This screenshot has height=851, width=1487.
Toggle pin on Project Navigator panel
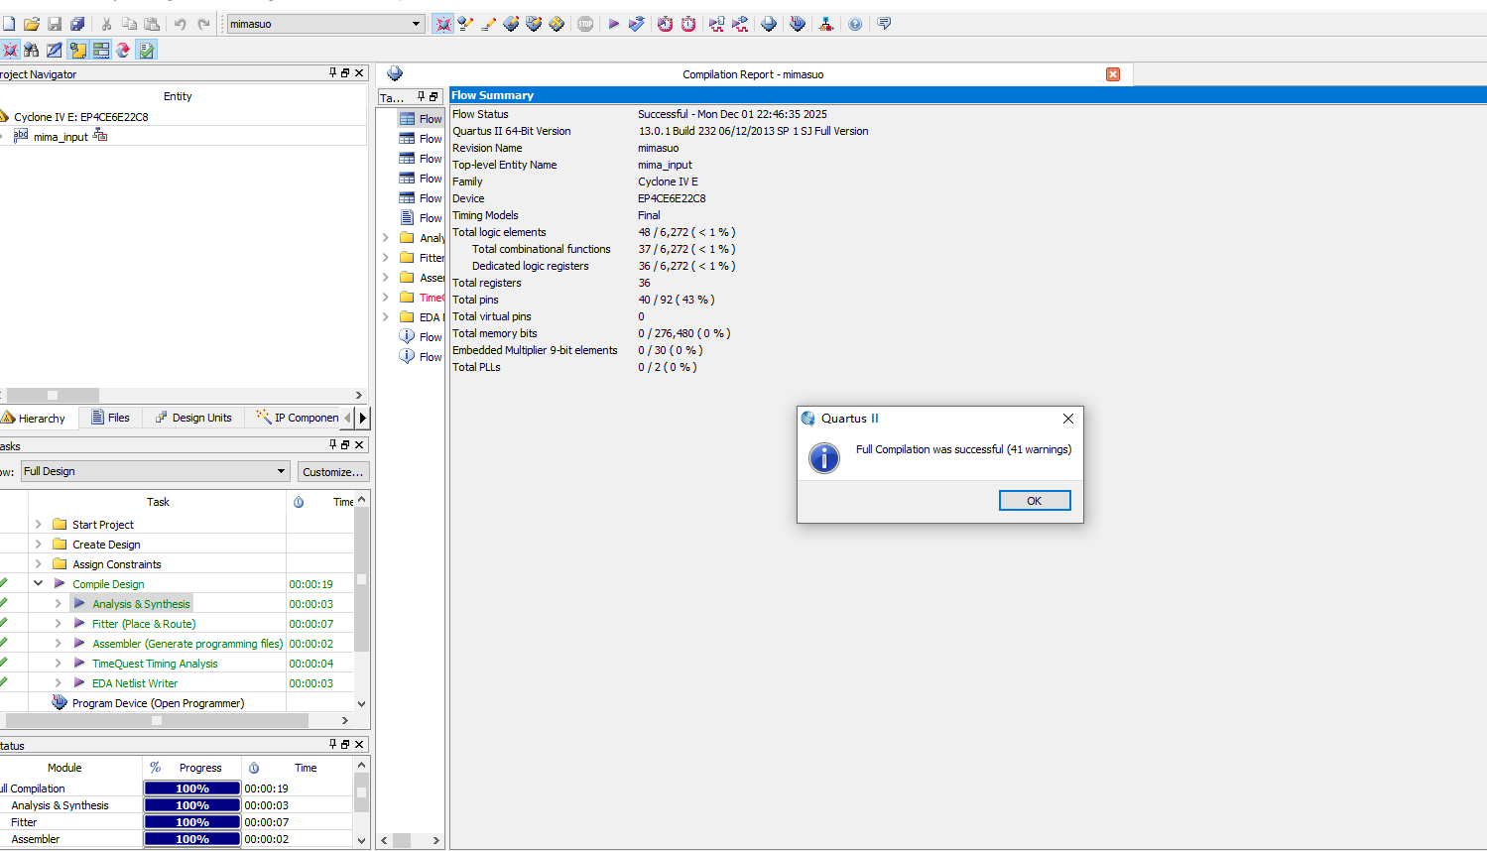[333, 73]
